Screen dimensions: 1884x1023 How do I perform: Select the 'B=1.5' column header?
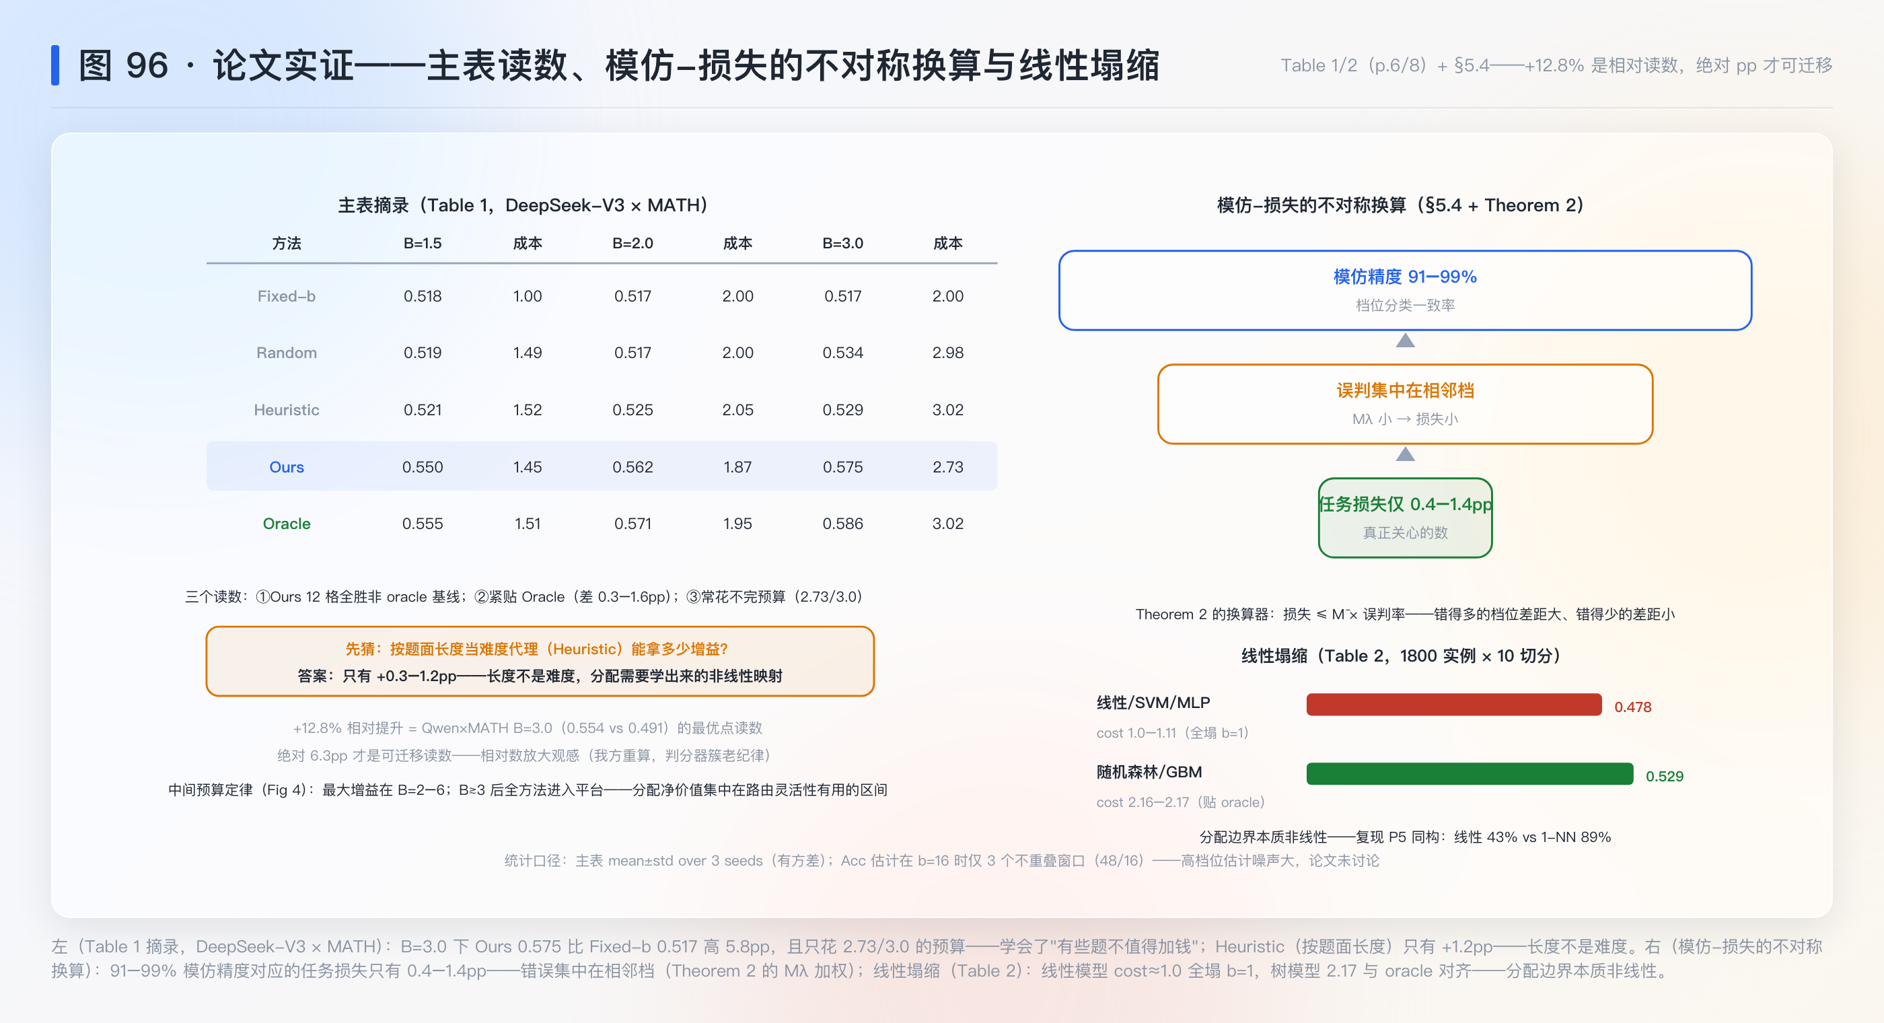[423, 243]
